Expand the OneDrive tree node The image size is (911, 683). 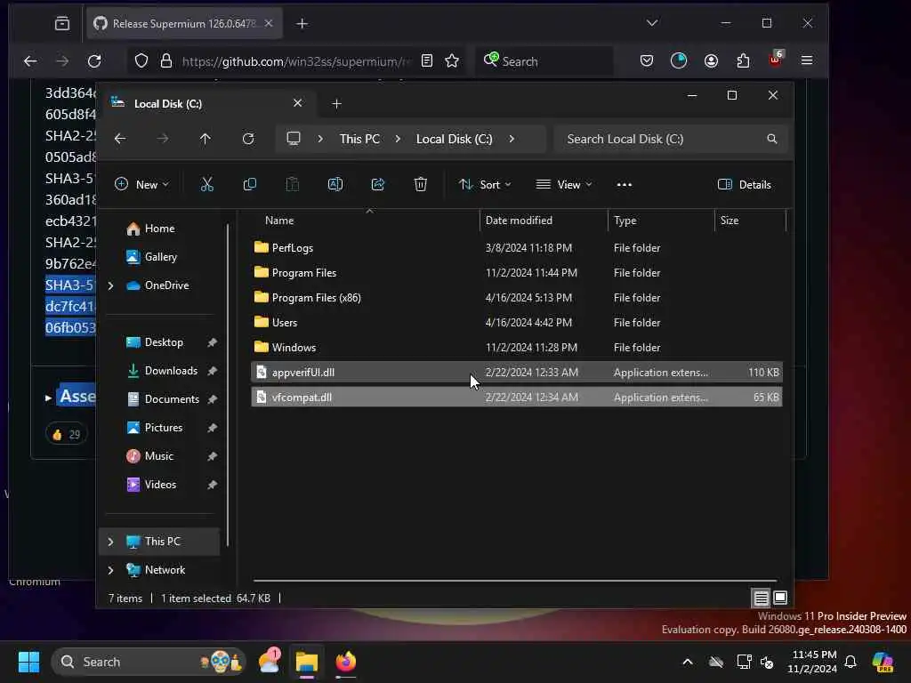pyautogui.click(x=110, y=285)
